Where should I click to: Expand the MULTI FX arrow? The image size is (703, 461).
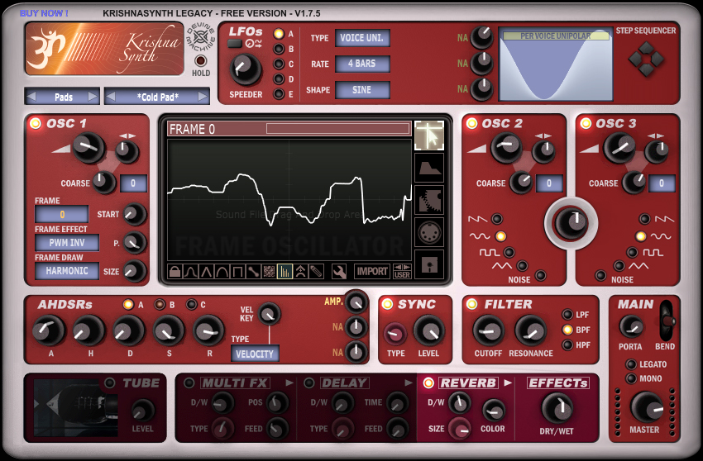tap(289, 383)
